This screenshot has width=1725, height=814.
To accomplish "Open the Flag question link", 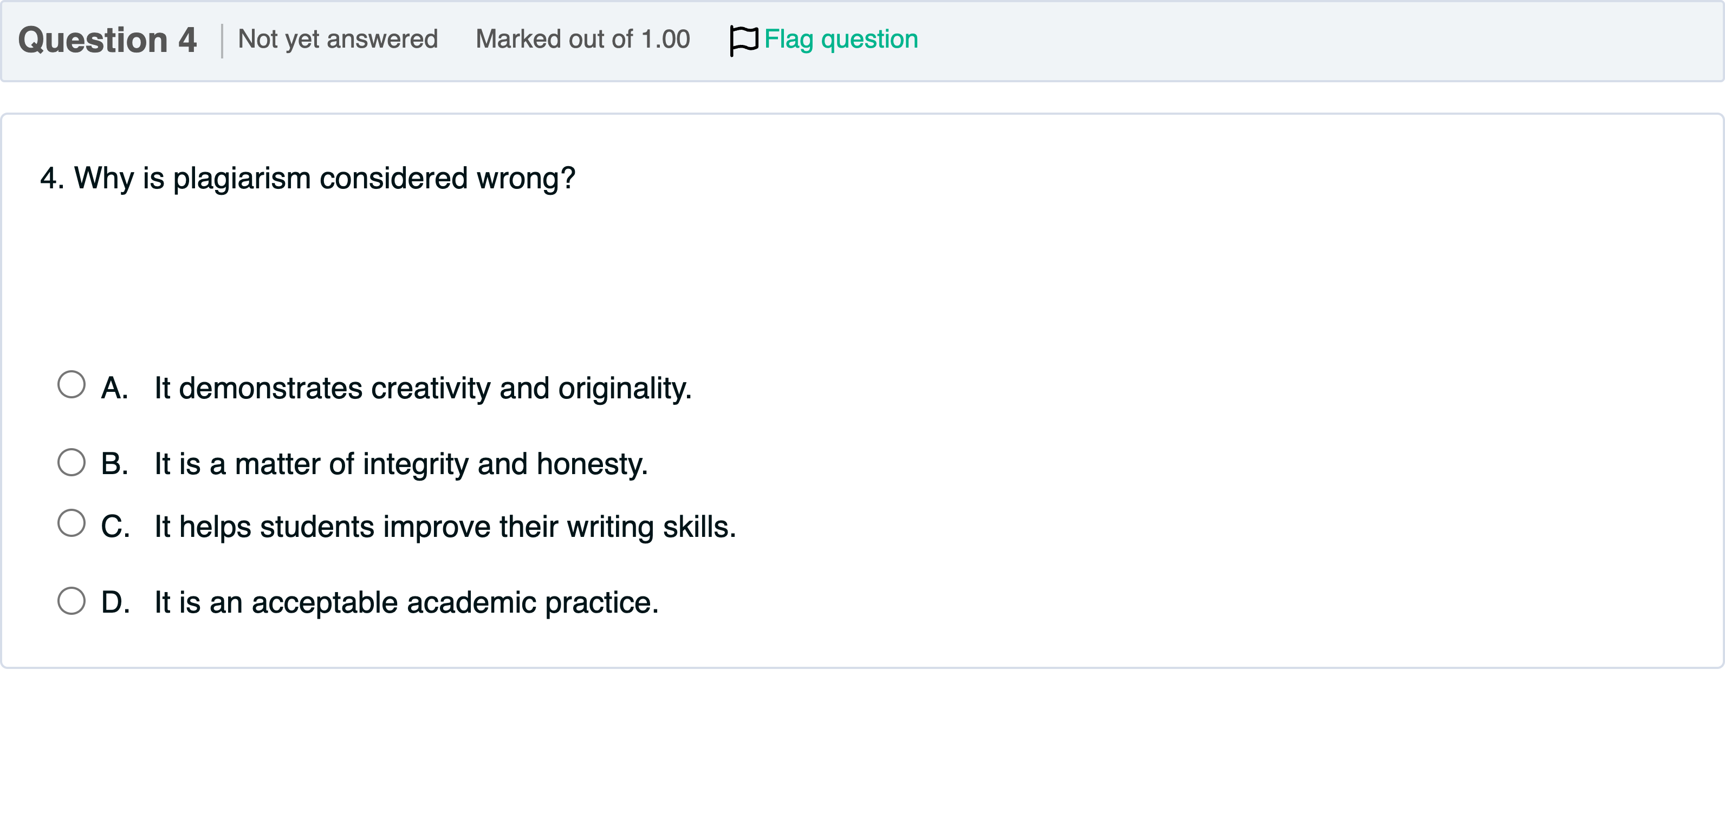I will pos(840,40).
